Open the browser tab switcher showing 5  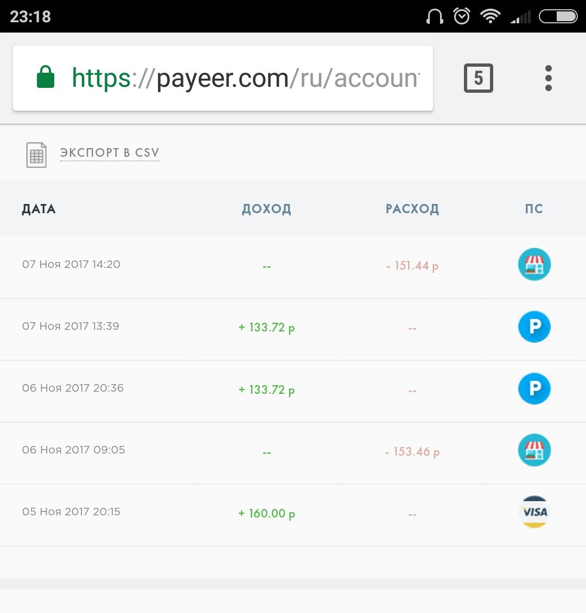pos(478,78)
